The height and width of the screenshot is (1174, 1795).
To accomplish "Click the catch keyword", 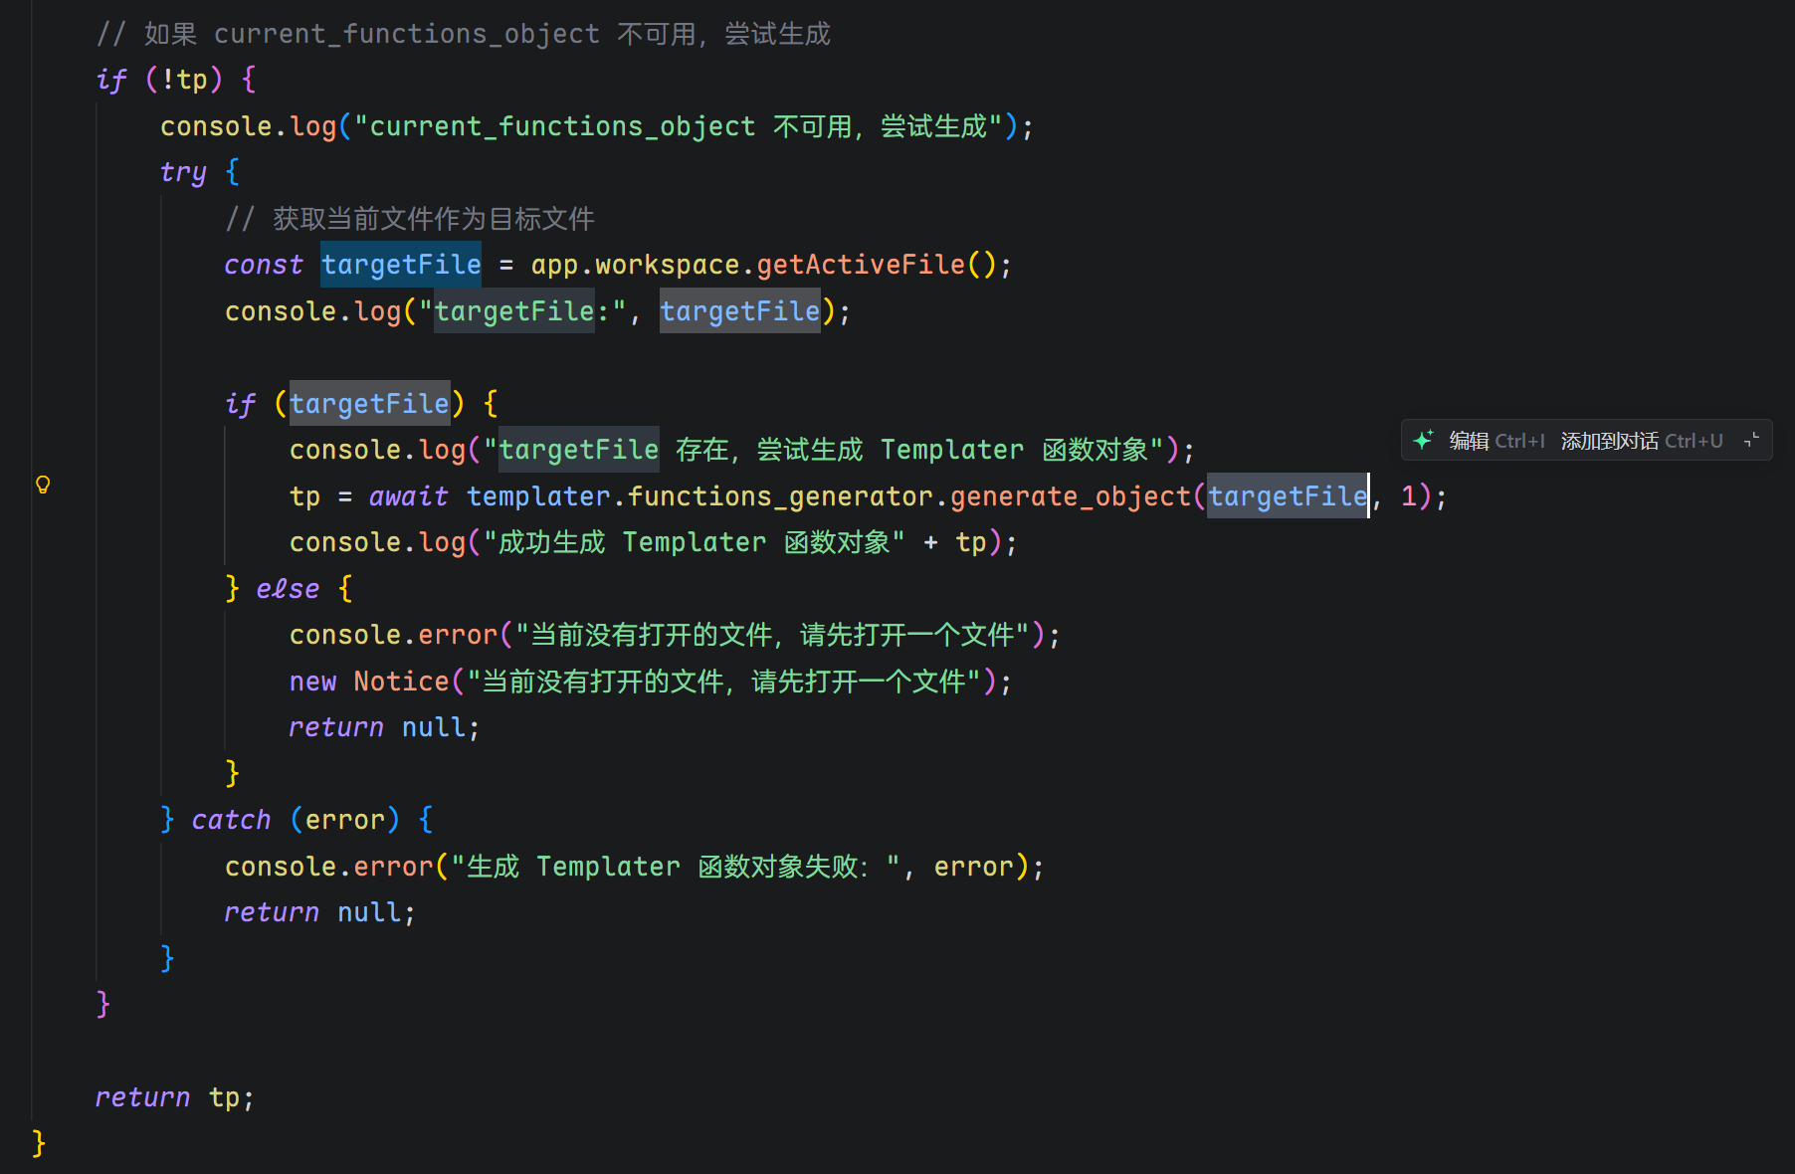I will (231, 820).
